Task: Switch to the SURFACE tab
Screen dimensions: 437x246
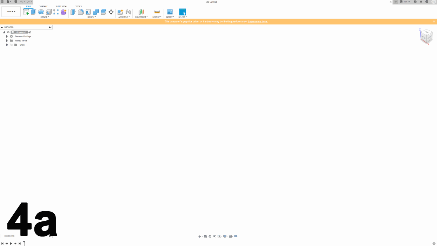Action: point(43,6)
